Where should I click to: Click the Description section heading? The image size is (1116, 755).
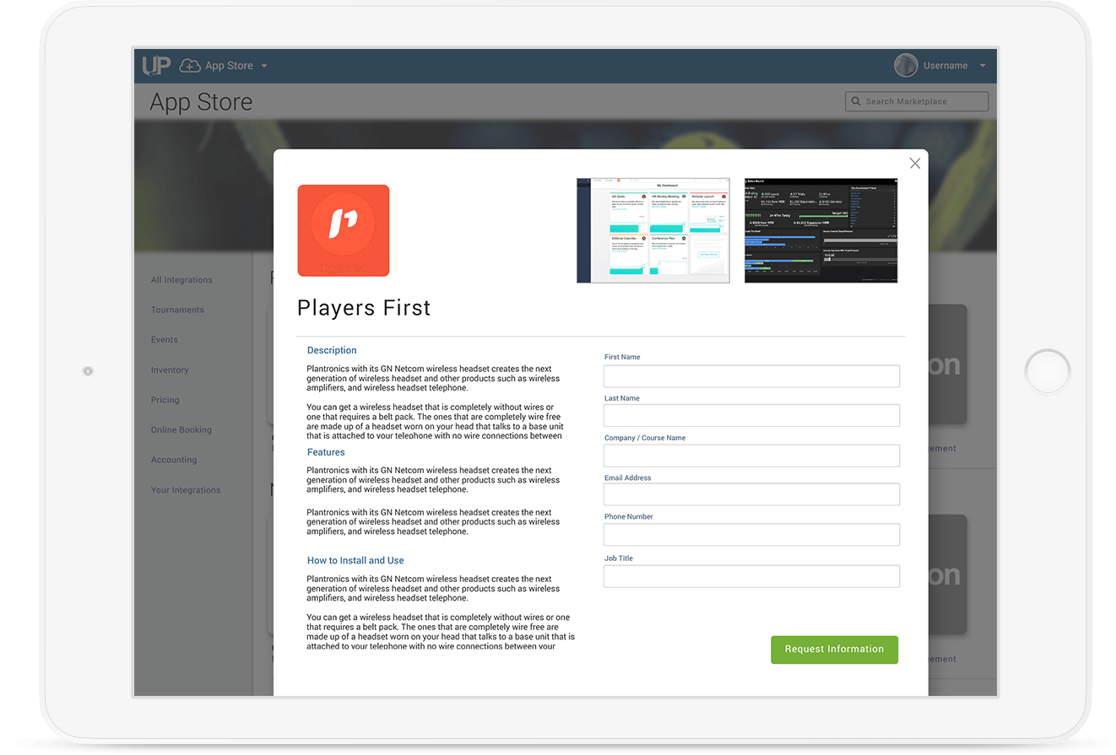tap(332, 350)
